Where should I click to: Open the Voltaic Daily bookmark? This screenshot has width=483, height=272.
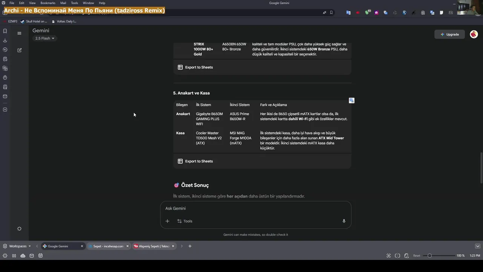pos(64,22)
